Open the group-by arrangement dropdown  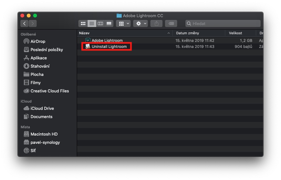(x=123, y=23)
